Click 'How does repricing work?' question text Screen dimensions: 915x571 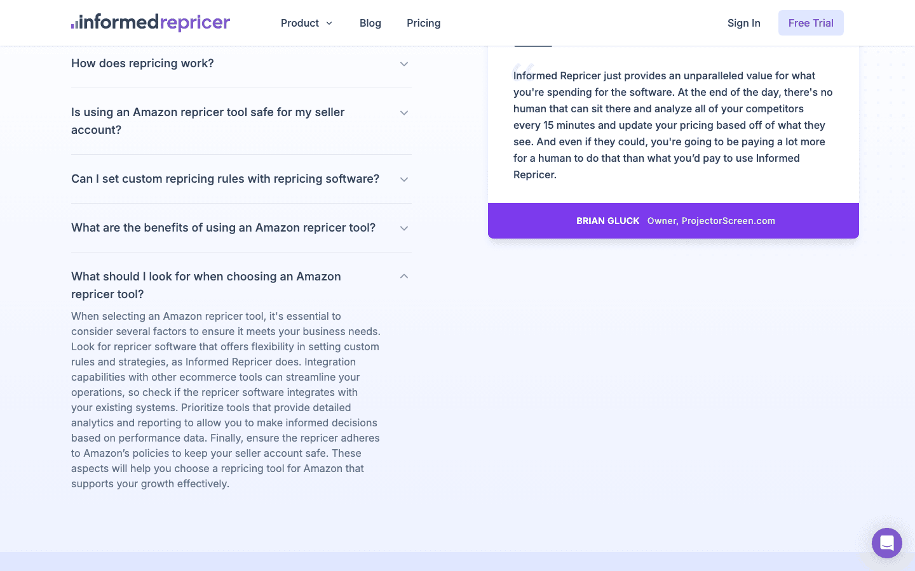[142, 63]
